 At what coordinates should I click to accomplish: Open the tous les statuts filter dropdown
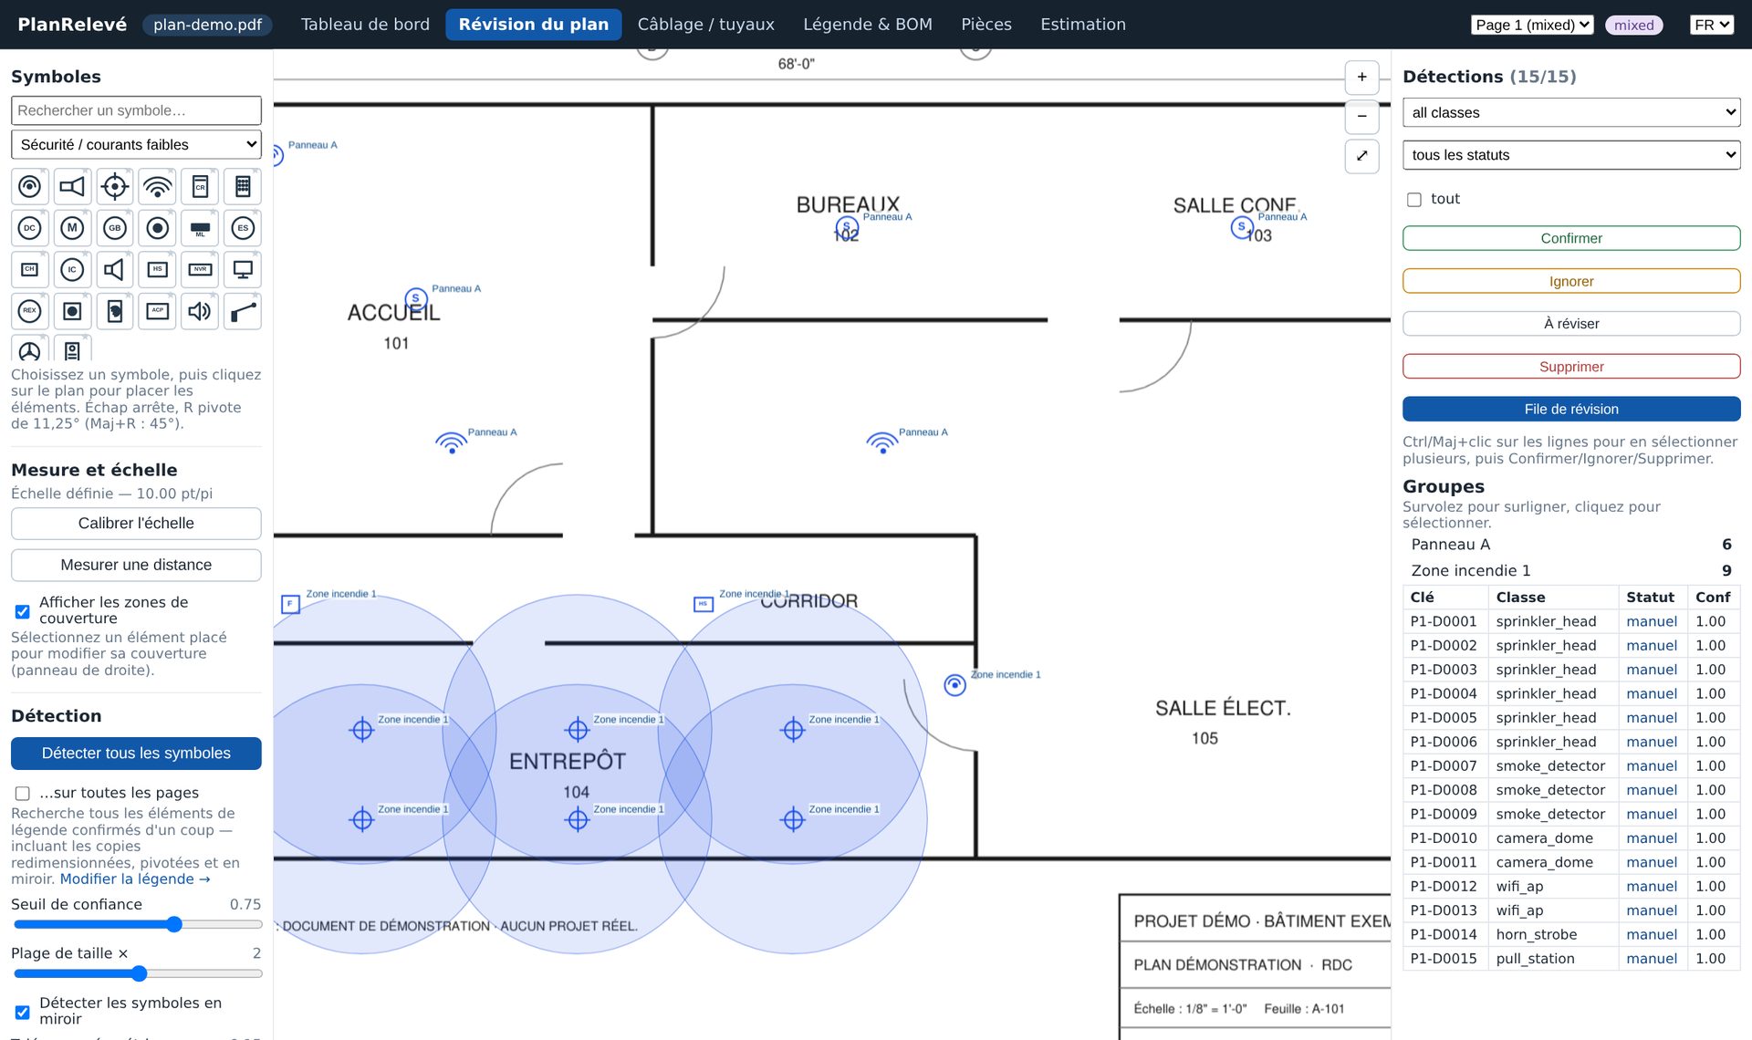click(1571, 155)
